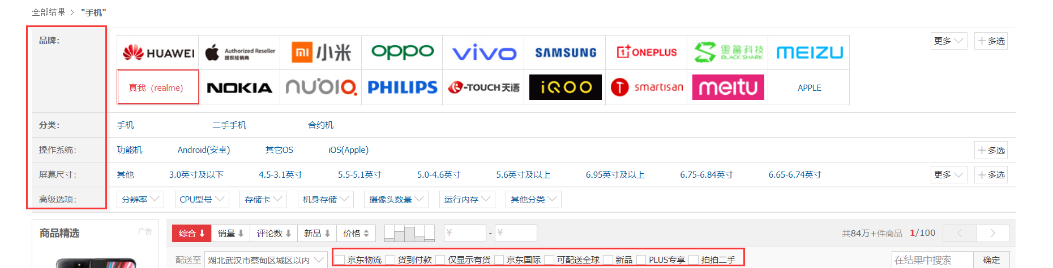Enable 多选 for brands
Image resolution: width=1053 pixels, height=268 pixels.
[x=991, y=41]
